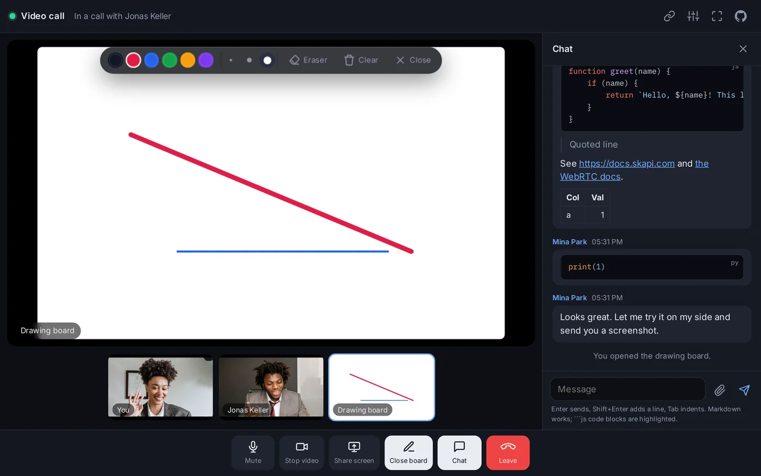Close the Chat panel
Screen dimensions: 761x476
[743, 49]
